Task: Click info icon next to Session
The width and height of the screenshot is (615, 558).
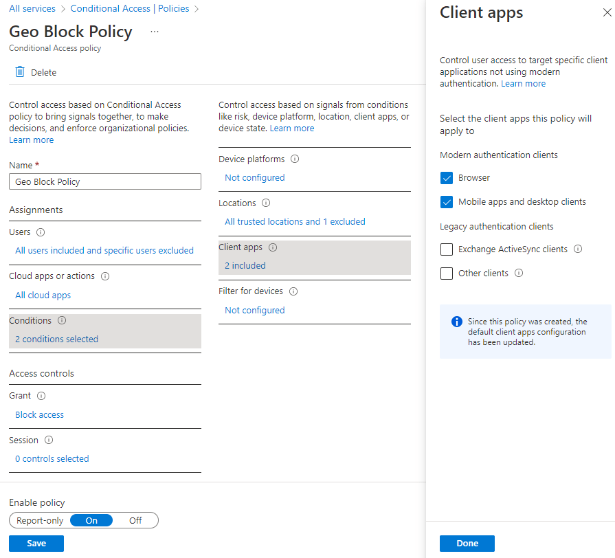Action: [49, 440]
